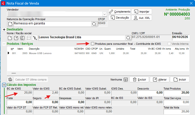Click the Despesas field
This screenshot has width=195, height=115.
point(72,102)
